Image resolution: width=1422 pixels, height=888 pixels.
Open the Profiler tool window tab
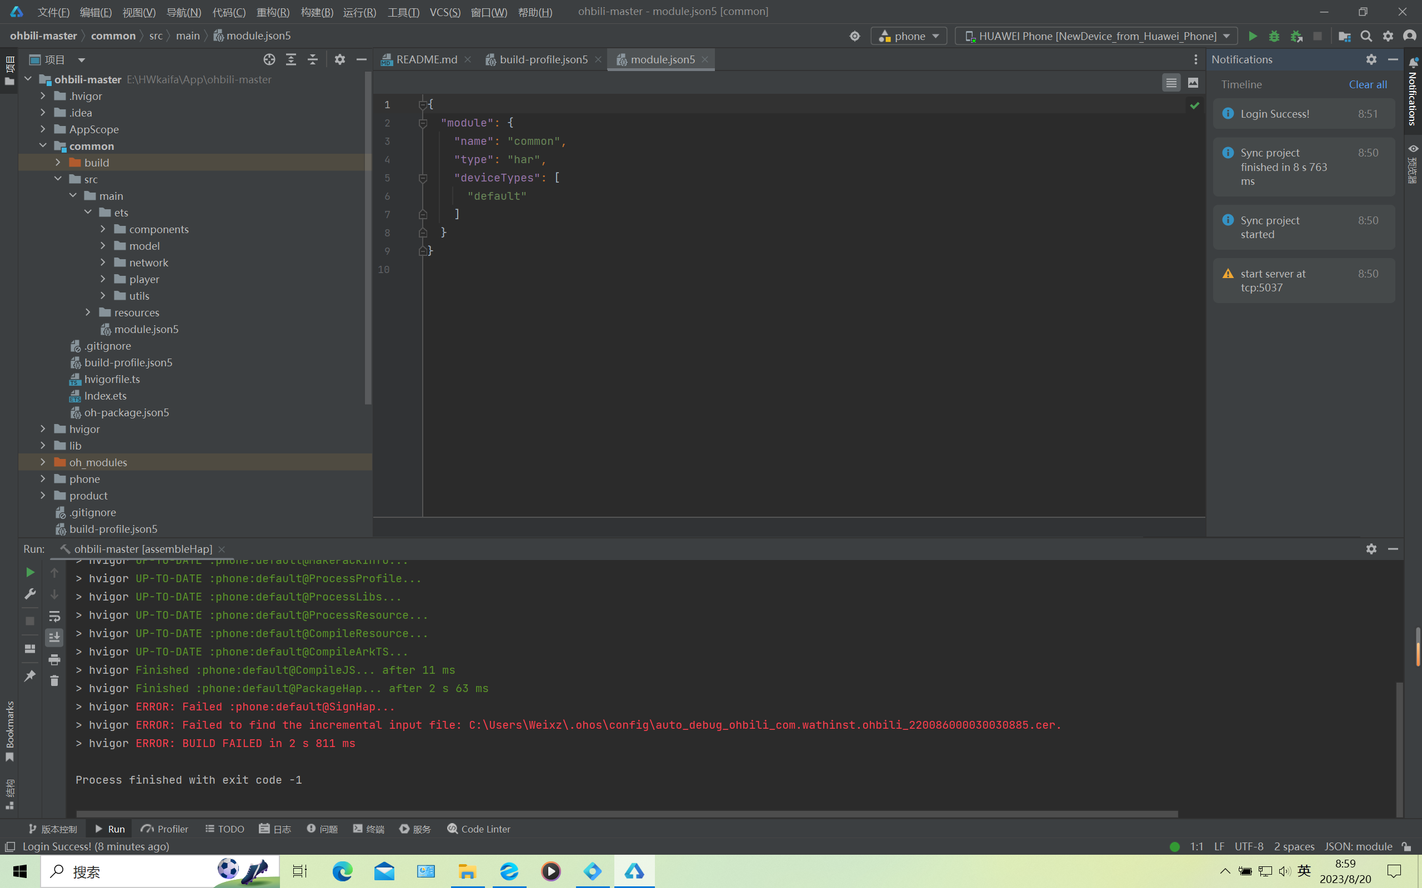pyautogui.click(x=165, y=829)
